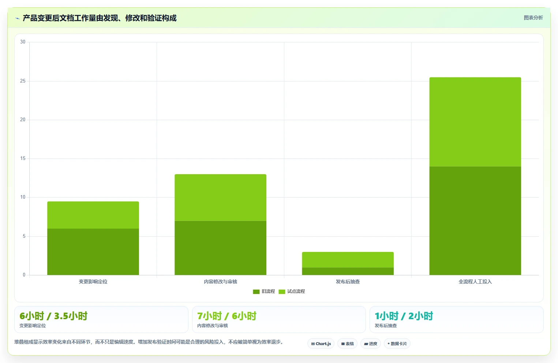Click the 发布后抽查 dark green bar segment
This screenshot has width=558, height=363.
(348, 271)
